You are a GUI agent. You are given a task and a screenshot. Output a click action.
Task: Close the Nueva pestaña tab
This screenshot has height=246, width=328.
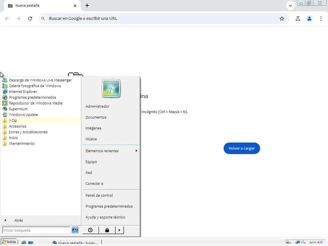(75, 6)
